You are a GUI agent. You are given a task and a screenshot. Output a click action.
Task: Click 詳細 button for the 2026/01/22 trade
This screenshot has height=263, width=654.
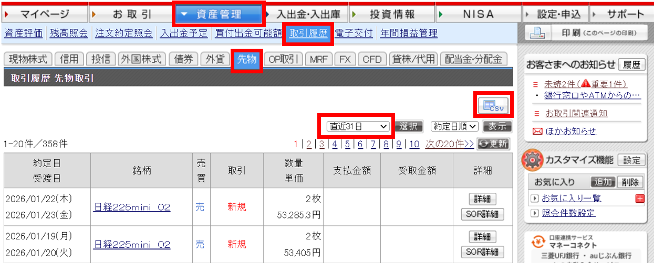point(482,199)
